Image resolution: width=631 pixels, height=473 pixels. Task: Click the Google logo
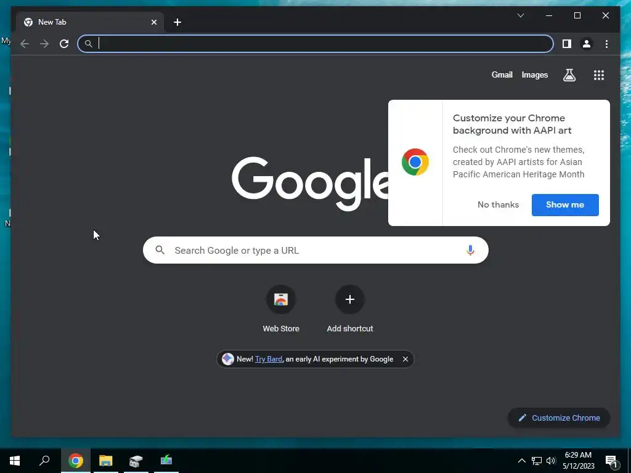[310, 183]
